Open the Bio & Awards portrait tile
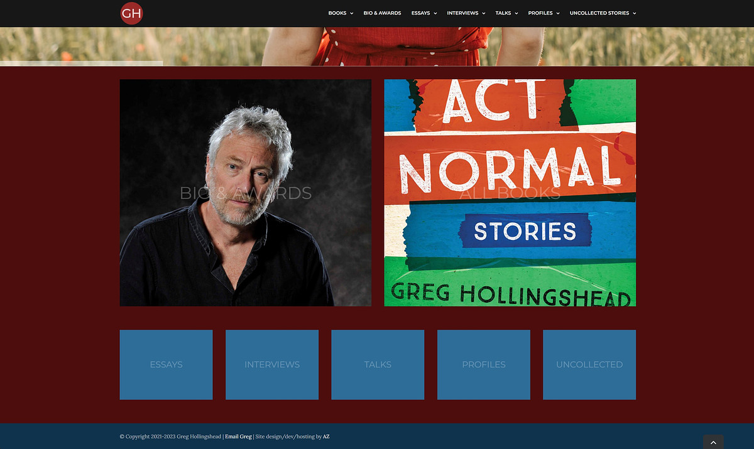This screenshot has width=754, height=449. tap(246, 193)
